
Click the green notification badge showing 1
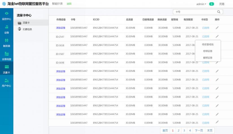click(212, 4)
